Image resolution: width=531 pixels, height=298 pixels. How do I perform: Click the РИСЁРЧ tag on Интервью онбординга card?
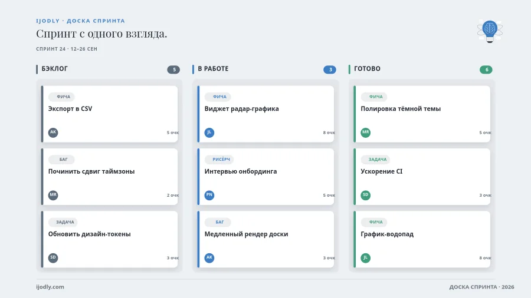[219, 160]
